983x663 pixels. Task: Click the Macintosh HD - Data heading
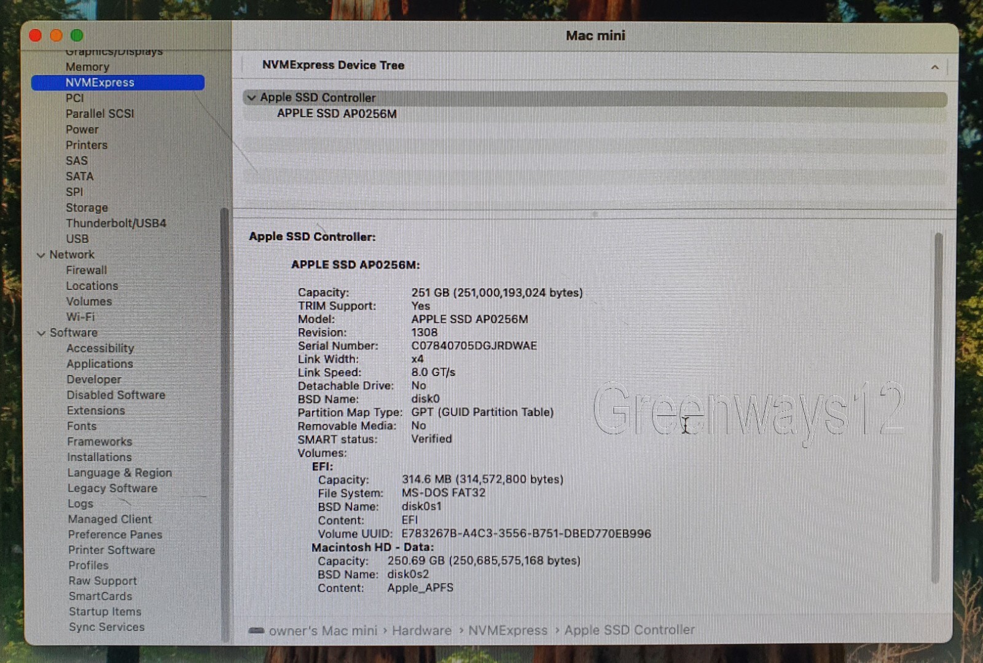[x=373, y=547]
